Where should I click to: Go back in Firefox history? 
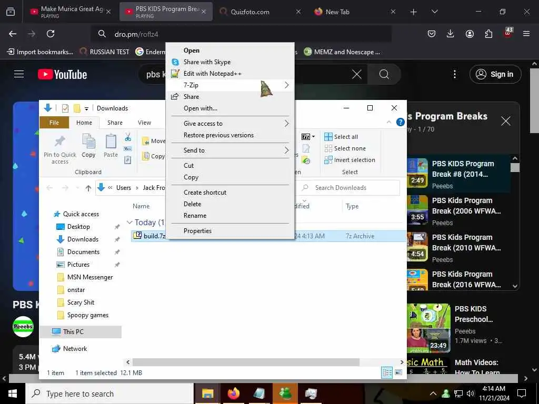[13, 34]
